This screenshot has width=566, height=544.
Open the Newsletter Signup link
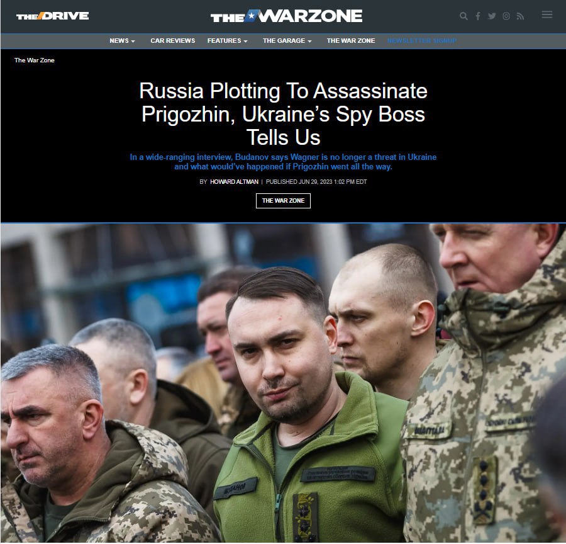pyautogui.click(x=422, y=41)
